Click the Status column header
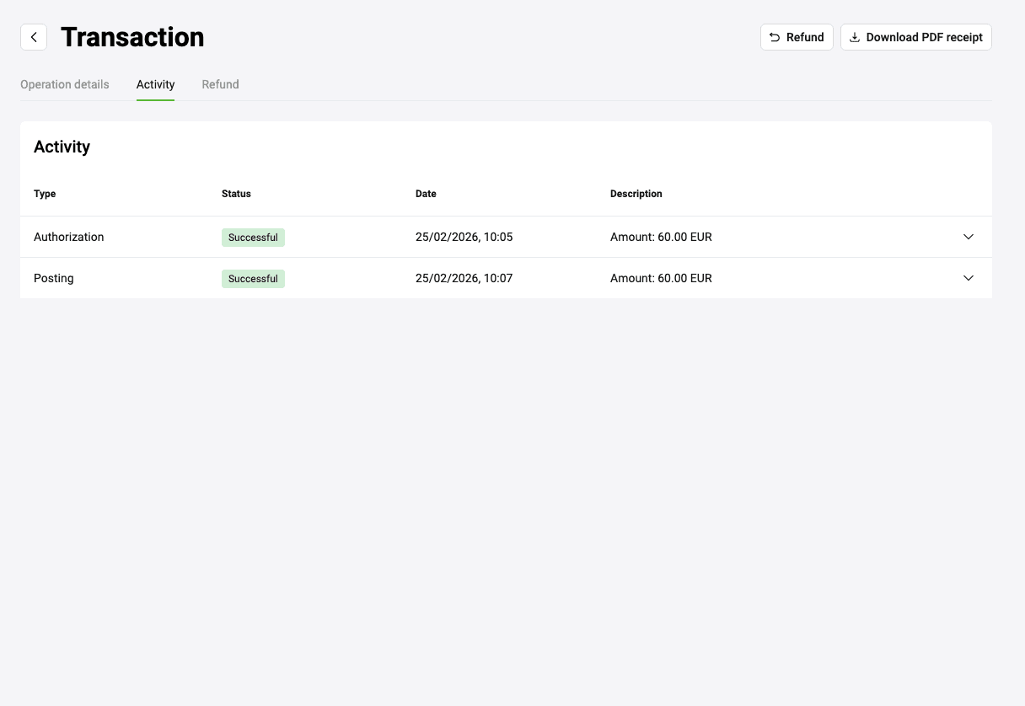 pos(236,194)
